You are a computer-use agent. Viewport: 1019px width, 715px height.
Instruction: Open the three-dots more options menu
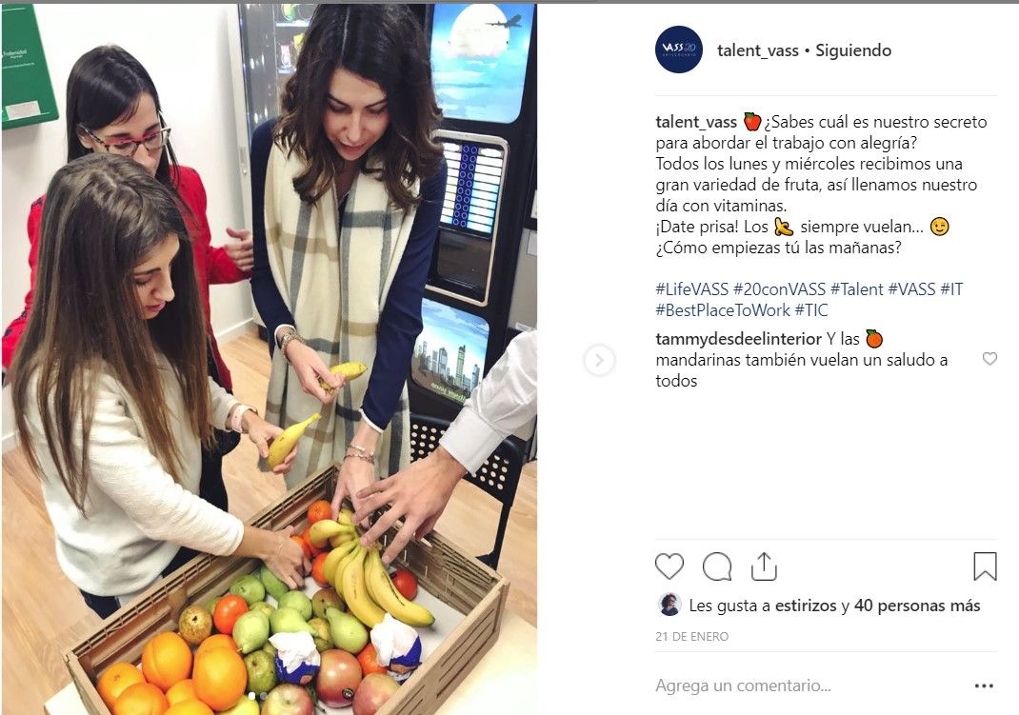984,685
